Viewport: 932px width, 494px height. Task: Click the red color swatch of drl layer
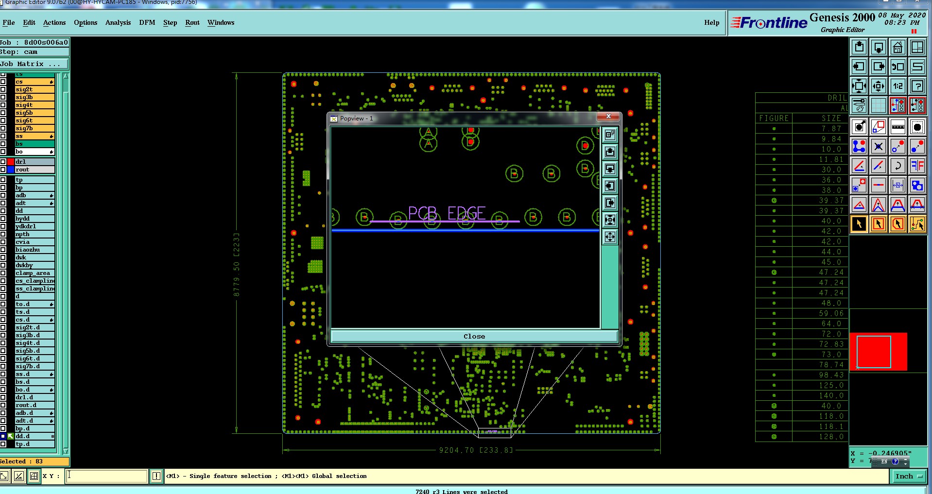11,162
